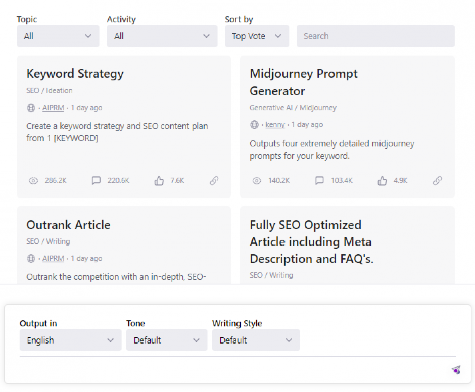Viewport: 475px width, 392px height.
Task: Open the Output in language dropdown
Action: click(70, 340)
